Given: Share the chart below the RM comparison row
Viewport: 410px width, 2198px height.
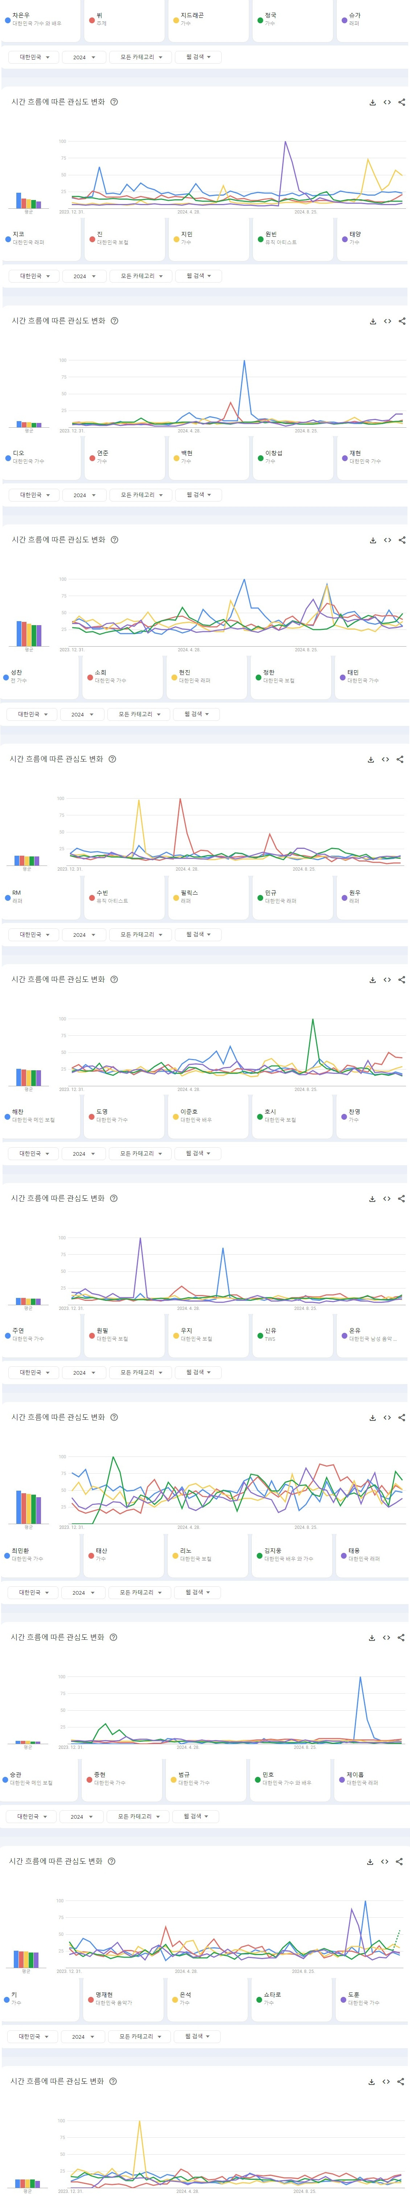Looking at the screenshot, I should pyautogui.click(x=402, y=980).
